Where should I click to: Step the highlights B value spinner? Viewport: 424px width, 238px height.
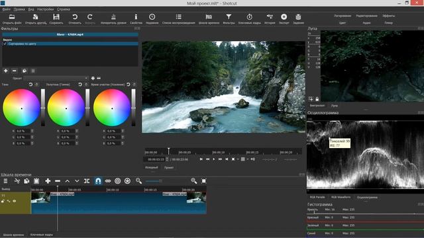pyautogui.click(x=123, y=143)
